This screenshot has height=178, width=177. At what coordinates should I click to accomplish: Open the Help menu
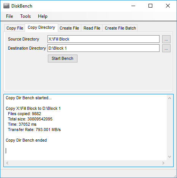(x=43, y=16)
